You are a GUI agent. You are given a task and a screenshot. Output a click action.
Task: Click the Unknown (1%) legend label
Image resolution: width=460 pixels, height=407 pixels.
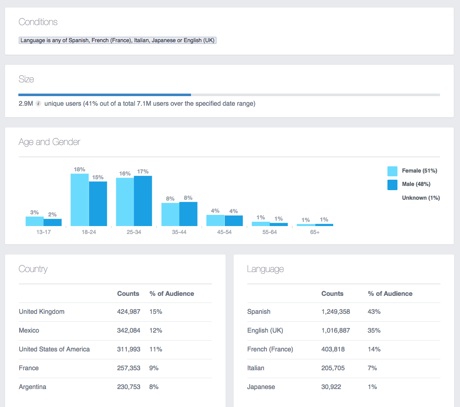pyautogui.click(x=421, y=198)
